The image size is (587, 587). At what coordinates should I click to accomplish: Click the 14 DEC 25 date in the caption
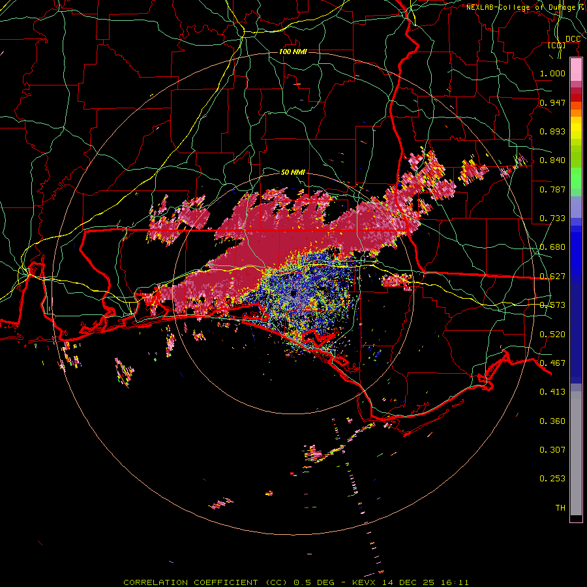pyautogui.click(x=407, y=582)
